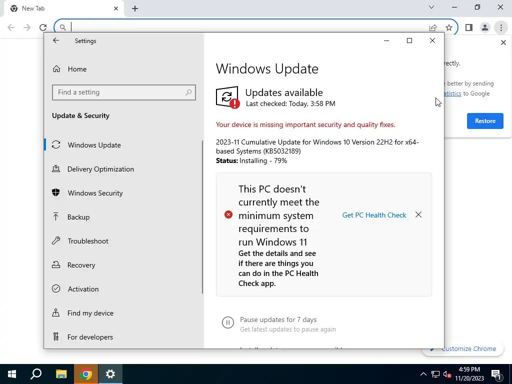The width and height of the screenshot is (512, 384).
Task: Click the Windows Update sync icon in sidebar
Action: pos(56,144)
